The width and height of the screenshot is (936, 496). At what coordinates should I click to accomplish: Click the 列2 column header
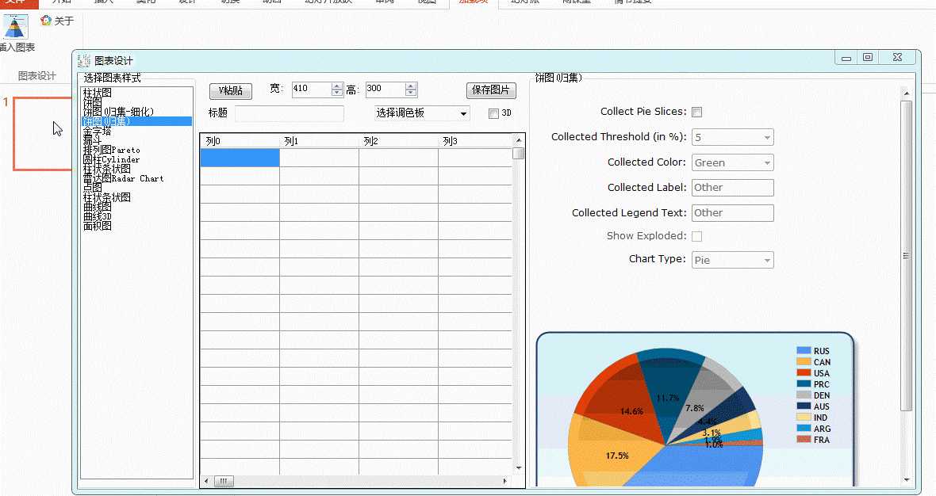pos(399,141)
